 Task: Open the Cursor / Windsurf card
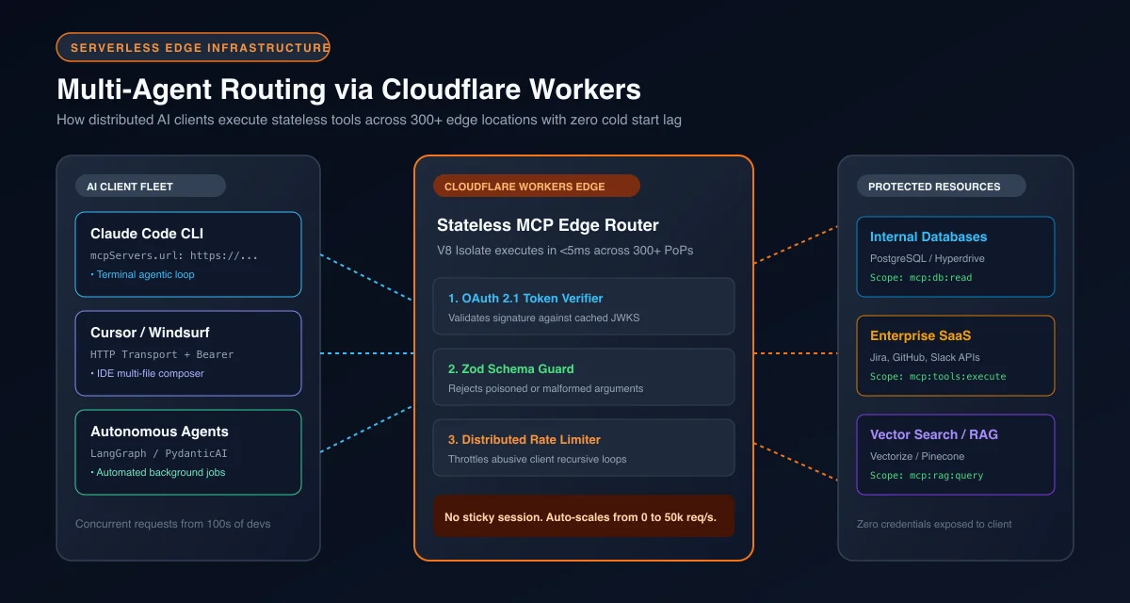pyautogui.click(x=188, y=353)
